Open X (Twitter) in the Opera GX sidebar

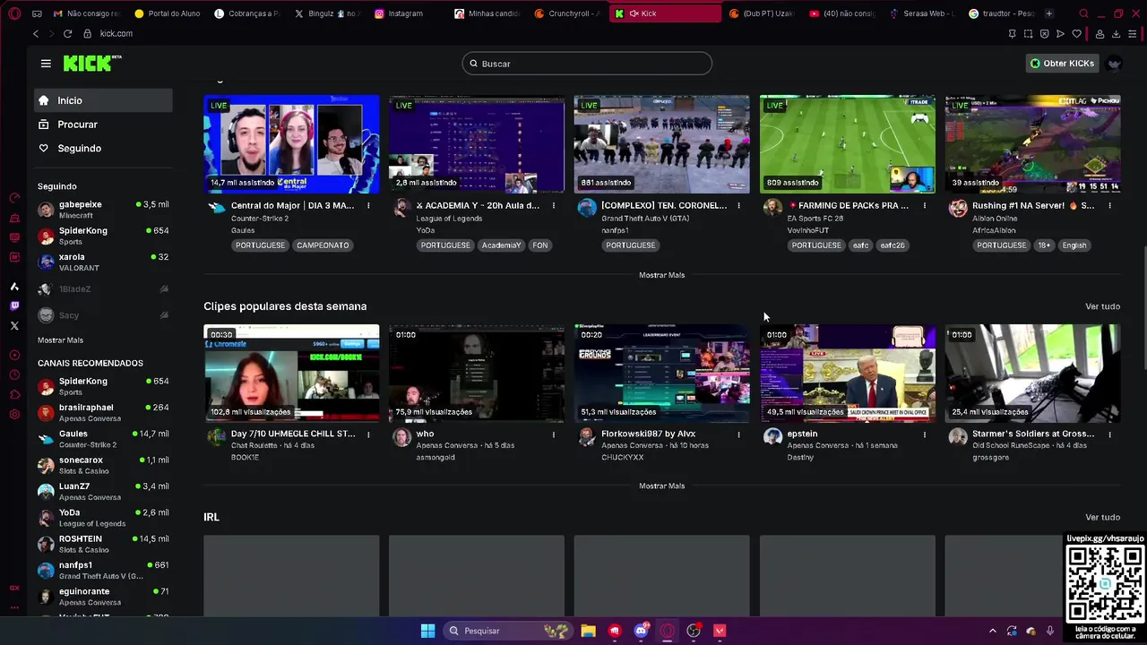14,326
